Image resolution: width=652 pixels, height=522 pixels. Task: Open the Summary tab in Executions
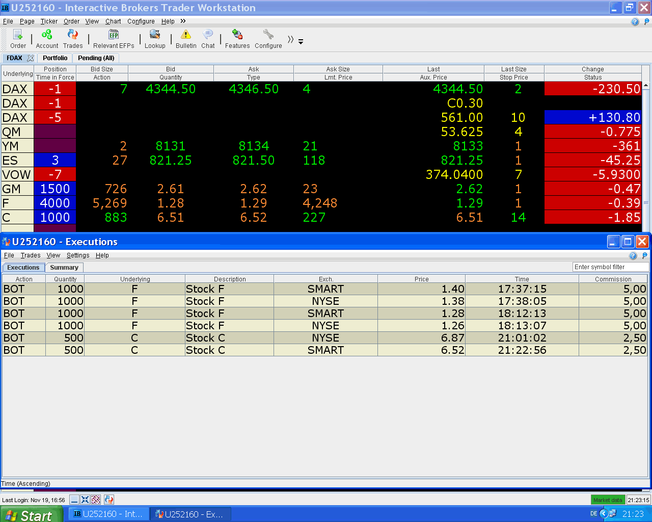[x=64, y=268]
